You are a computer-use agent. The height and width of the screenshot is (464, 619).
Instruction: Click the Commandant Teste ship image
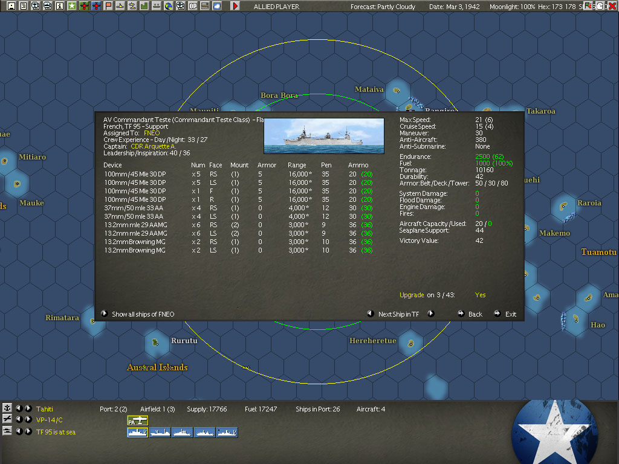click(324, 136)
